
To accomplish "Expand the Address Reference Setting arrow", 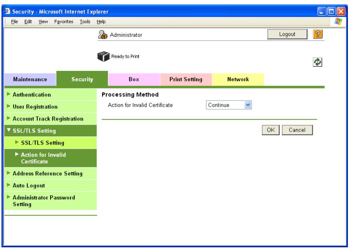I will click(x=9, y=173).
